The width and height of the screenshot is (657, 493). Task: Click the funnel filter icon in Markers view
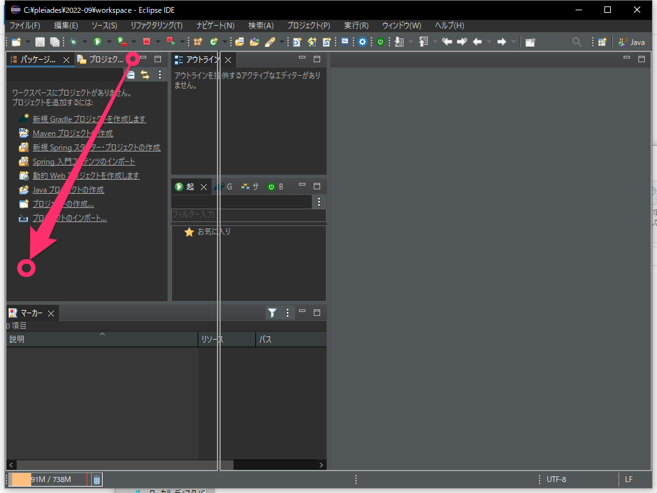[272, 313]
